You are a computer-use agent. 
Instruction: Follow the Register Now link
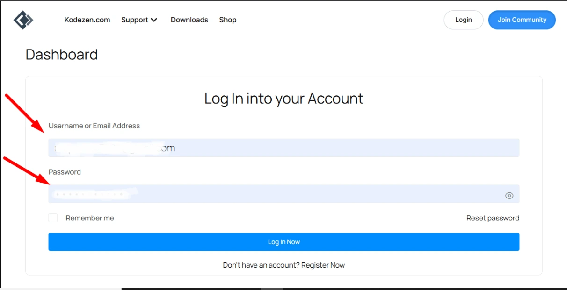coord(323,265)
